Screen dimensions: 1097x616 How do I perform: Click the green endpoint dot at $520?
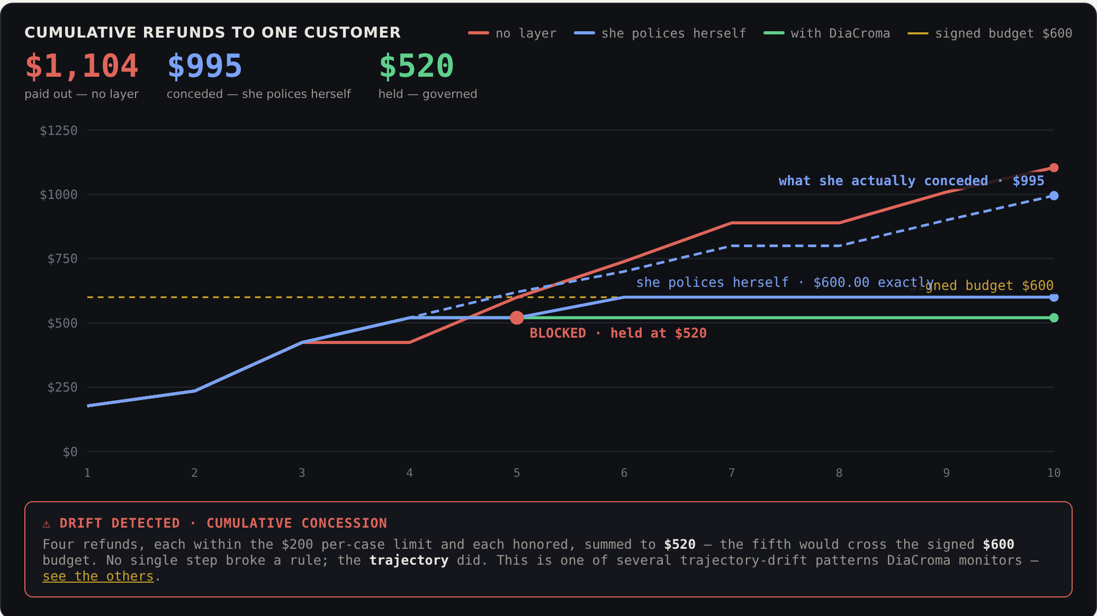[x=1054, y=318]
